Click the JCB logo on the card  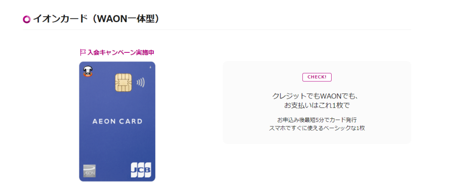(x=141, y=169)
